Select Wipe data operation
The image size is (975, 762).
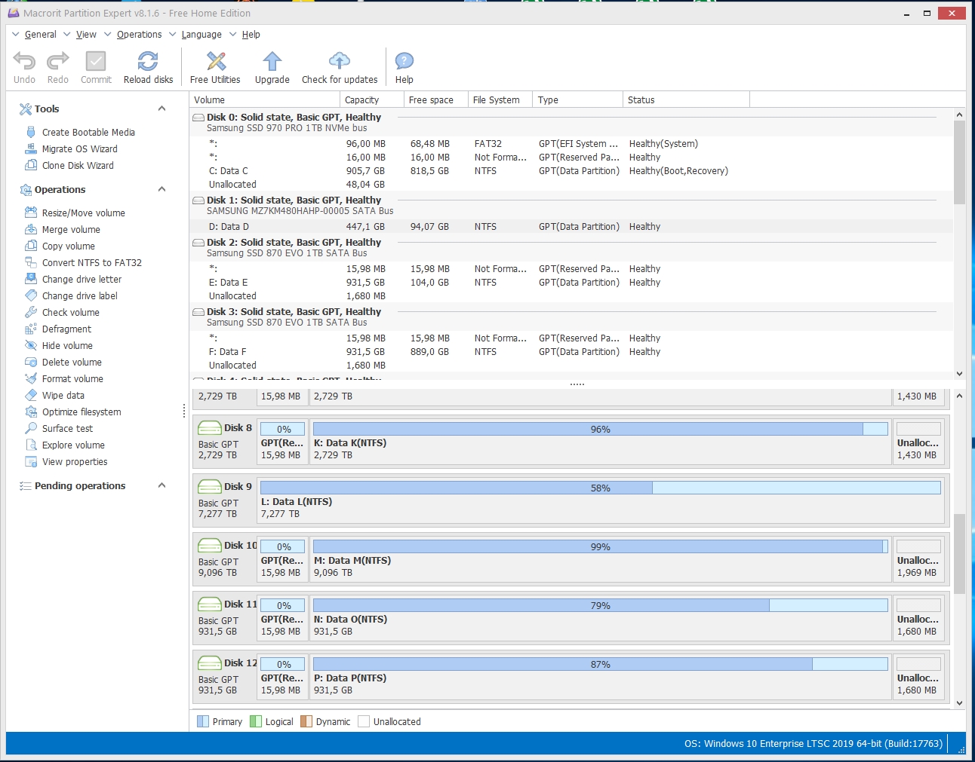[x=63, y=396]
